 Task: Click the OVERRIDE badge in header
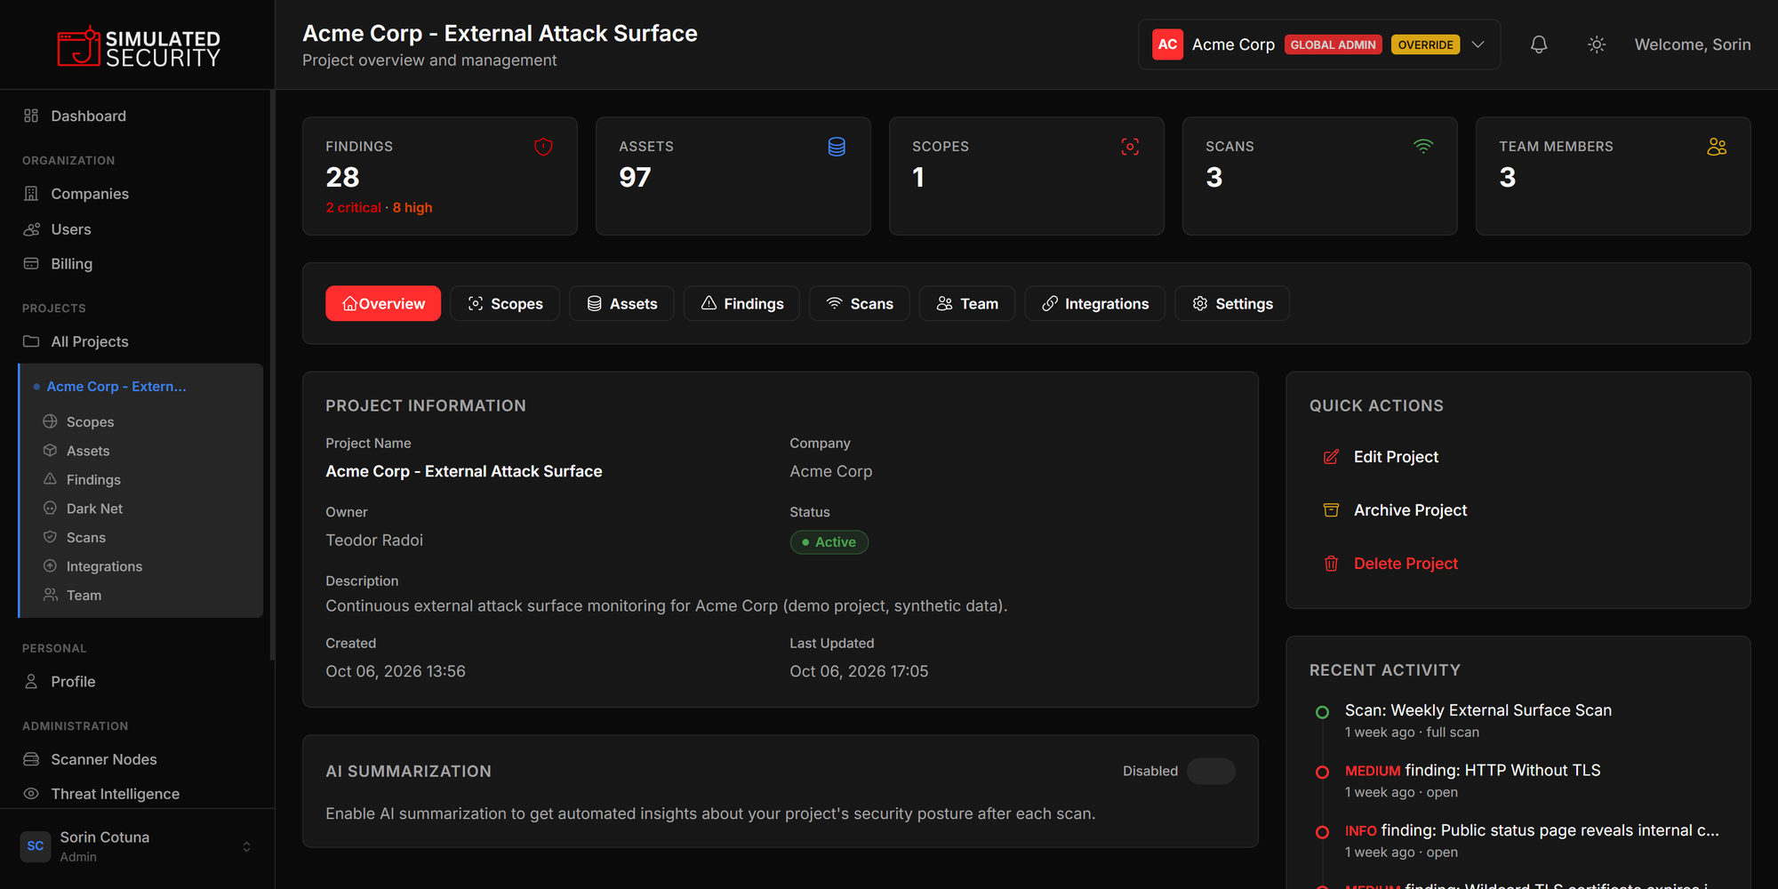(x=1425, y=44)
